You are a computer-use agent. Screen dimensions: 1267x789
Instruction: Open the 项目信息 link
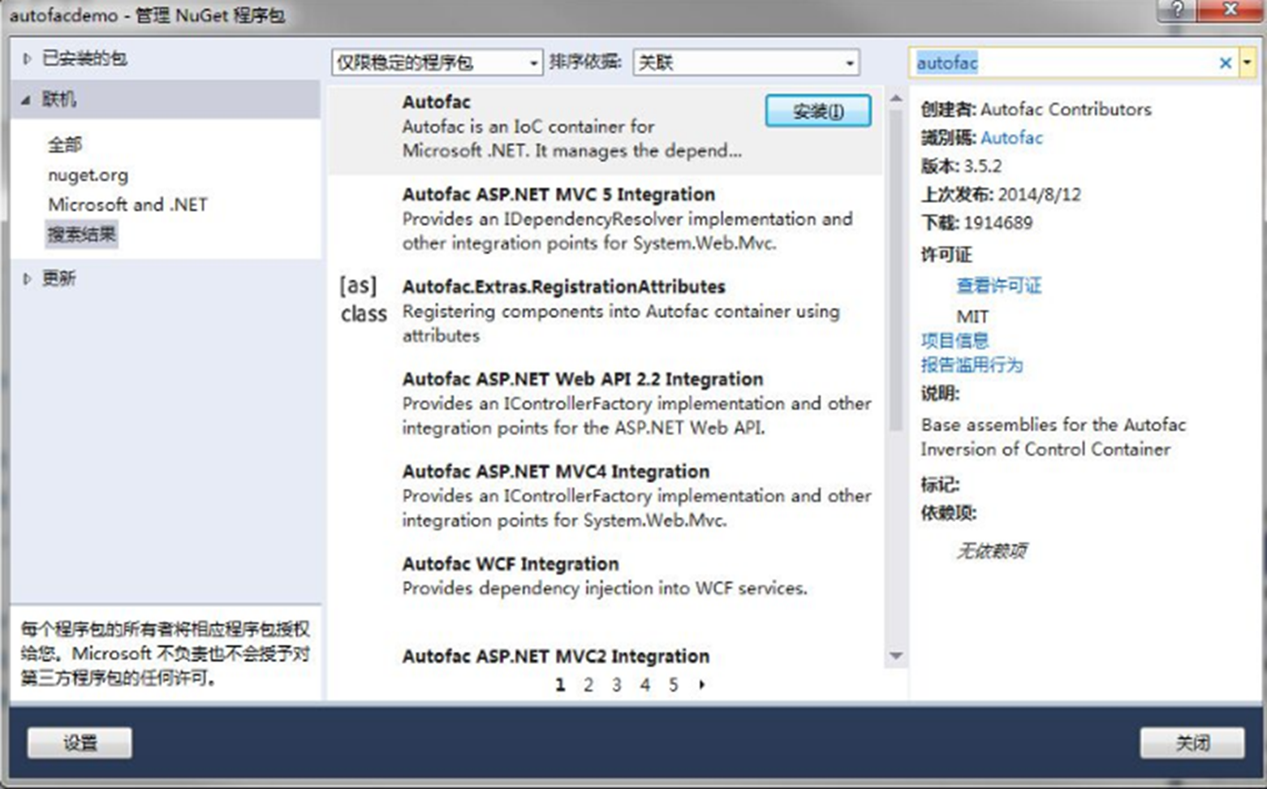(x=955, y=340)
